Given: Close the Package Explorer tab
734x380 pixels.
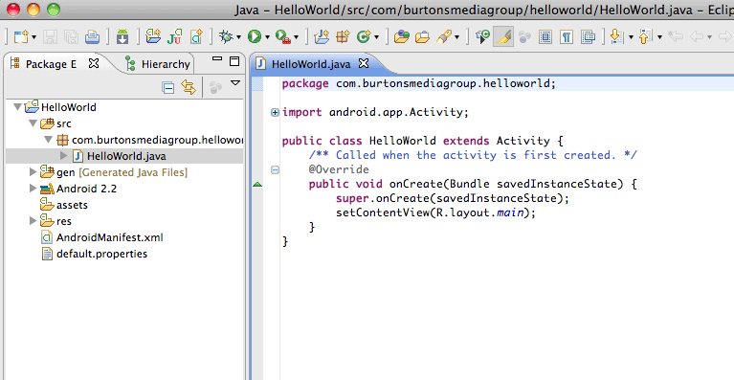Looking at the screenshot, I should 94,63.
